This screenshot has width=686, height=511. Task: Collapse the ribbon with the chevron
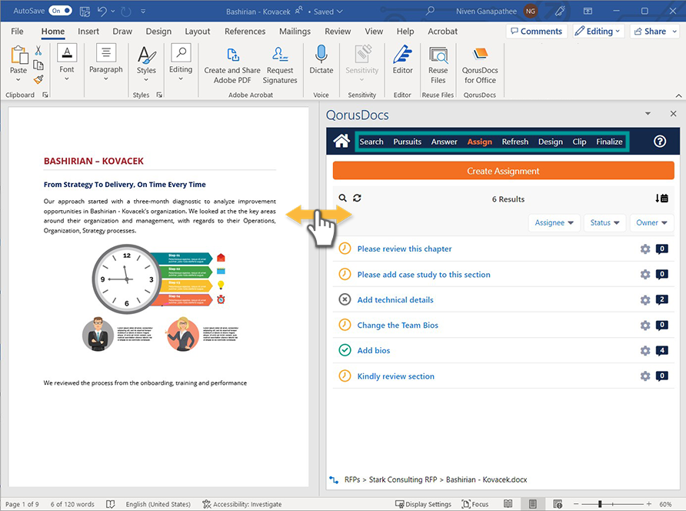678,95
